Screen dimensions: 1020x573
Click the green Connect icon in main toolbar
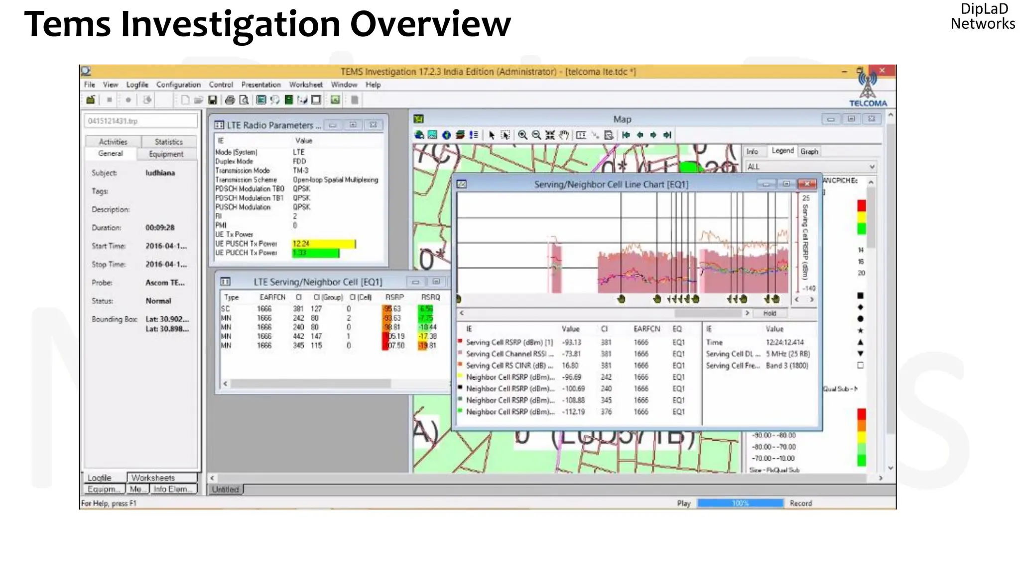click(91, 100)
